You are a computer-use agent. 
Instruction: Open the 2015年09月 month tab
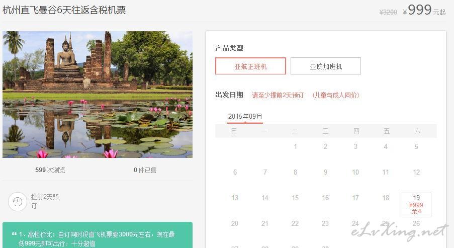(x=245, y=117)
